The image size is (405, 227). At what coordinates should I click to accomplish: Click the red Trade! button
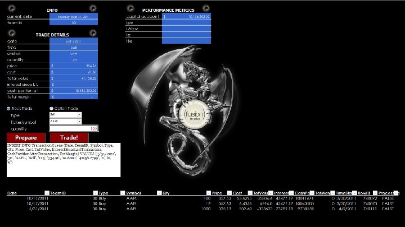[x=69, y=138]
